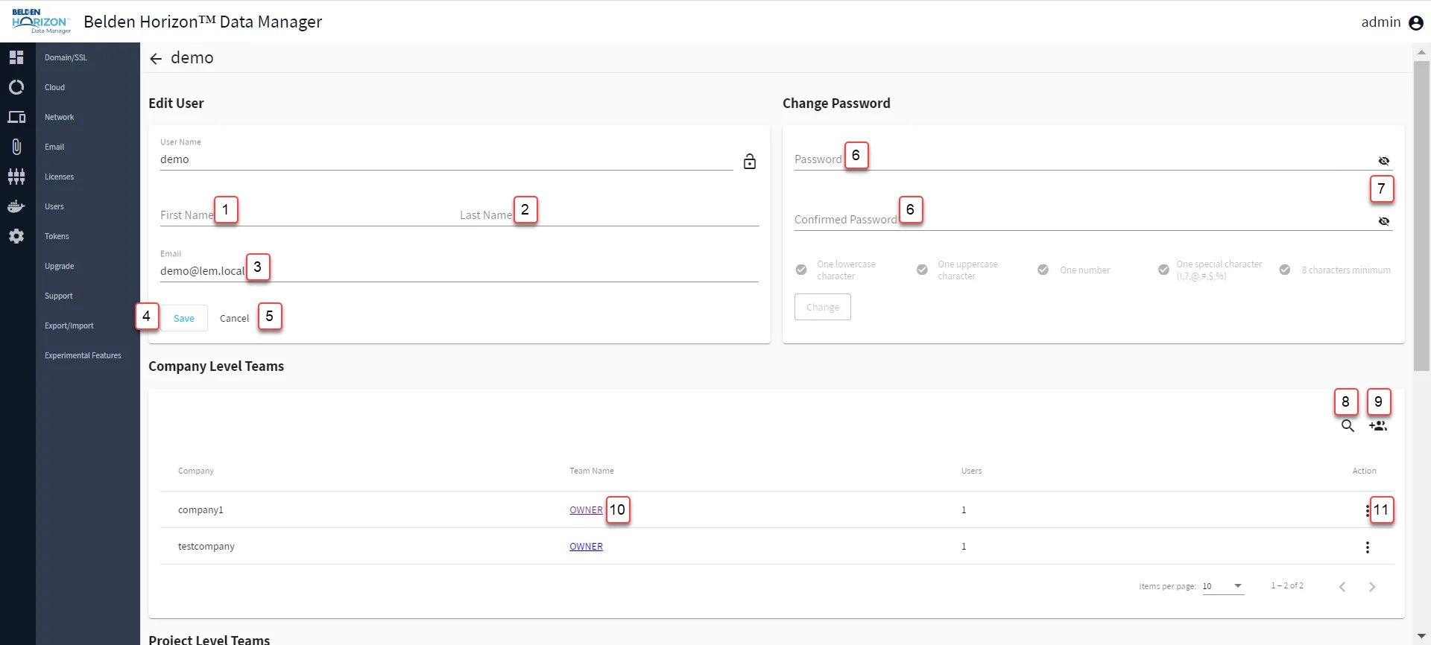Go back using the arrow beside demo
1431x645 pixels.
[156, 59]
